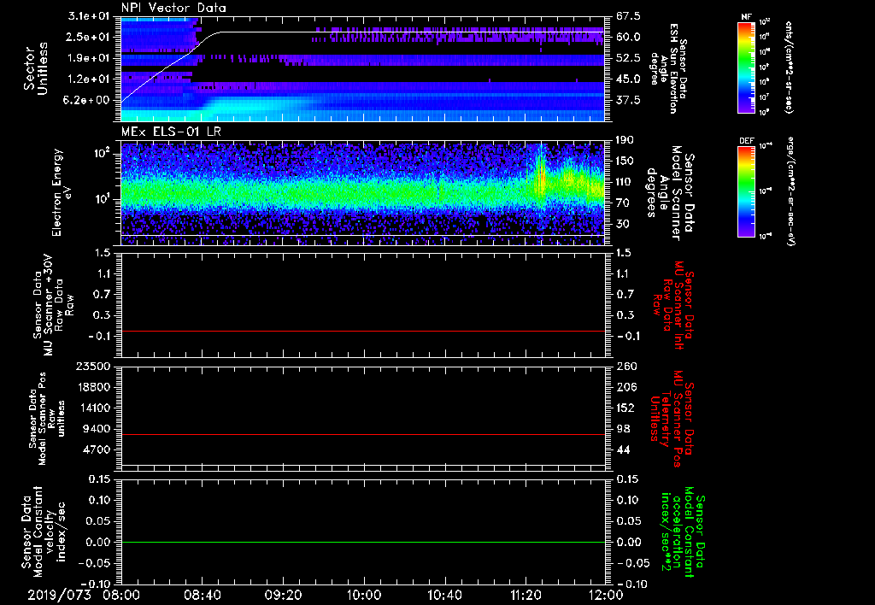Screen dimensions: 875x605
Task: Click the 10:00 time axis label
Action: click(364, 593)
